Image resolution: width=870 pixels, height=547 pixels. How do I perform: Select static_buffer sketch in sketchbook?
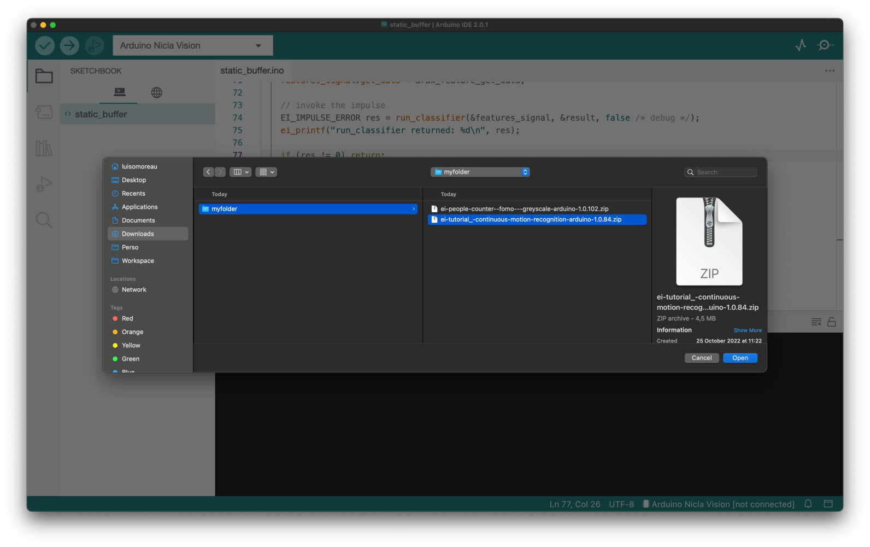(x=137, y=114)
